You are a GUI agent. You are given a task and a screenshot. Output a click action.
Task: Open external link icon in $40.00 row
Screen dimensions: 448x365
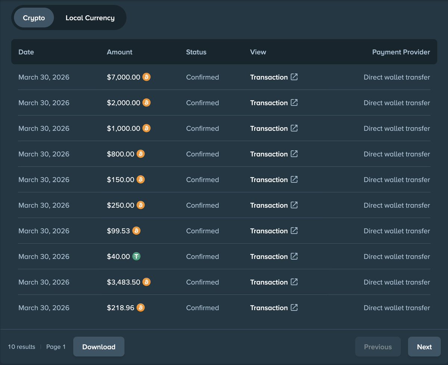[294, 256]
